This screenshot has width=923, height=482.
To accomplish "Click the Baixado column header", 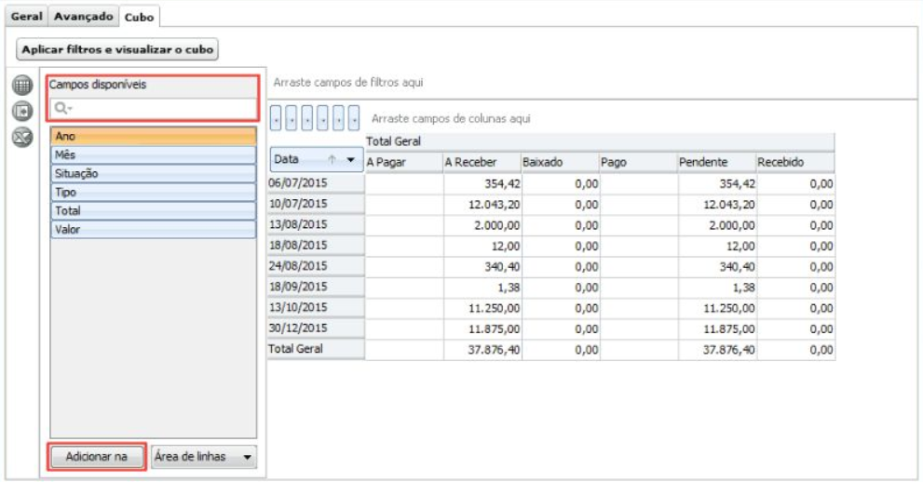I will click(561, 162).
